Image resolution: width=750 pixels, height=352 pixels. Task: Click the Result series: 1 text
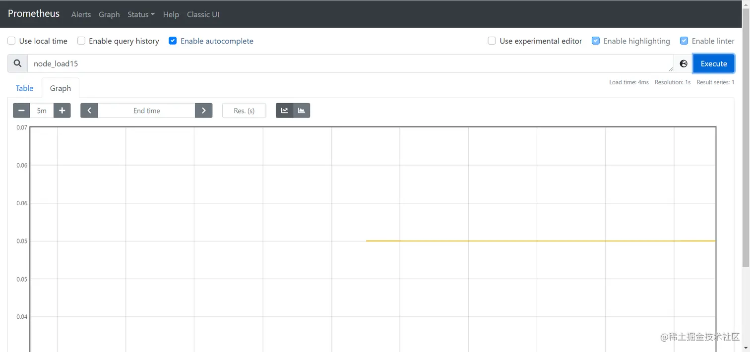(715, 82)
